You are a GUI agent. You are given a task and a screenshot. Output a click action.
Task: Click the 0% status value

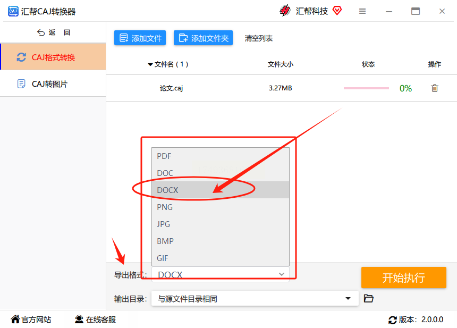click(405, 88)
